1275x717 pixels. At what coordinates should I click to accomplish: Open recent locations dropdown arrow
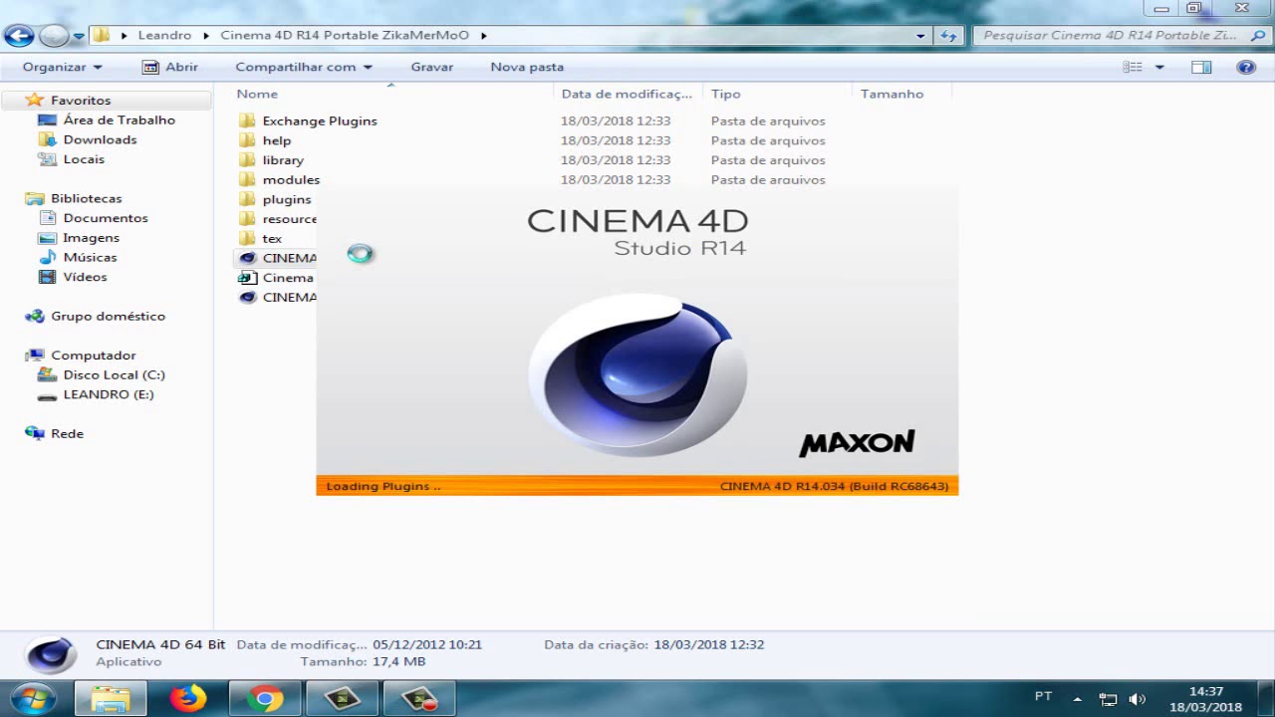pyautogui.click(x=79, y=37)
